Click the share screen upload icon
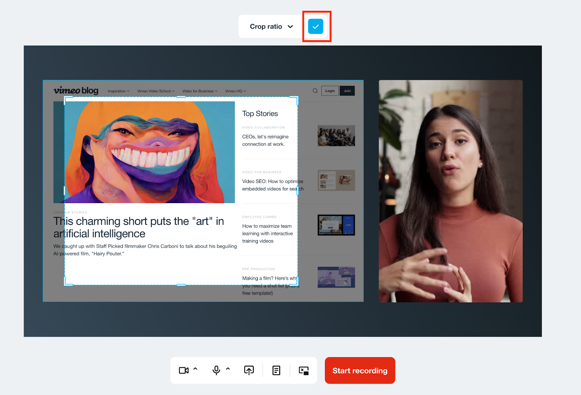This screenshot has height=395, width=581. coord(249,370)
